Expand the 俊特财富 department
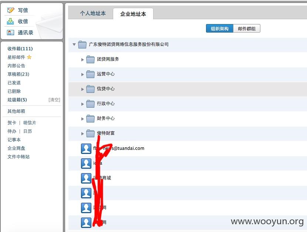 tap(82, 134)
